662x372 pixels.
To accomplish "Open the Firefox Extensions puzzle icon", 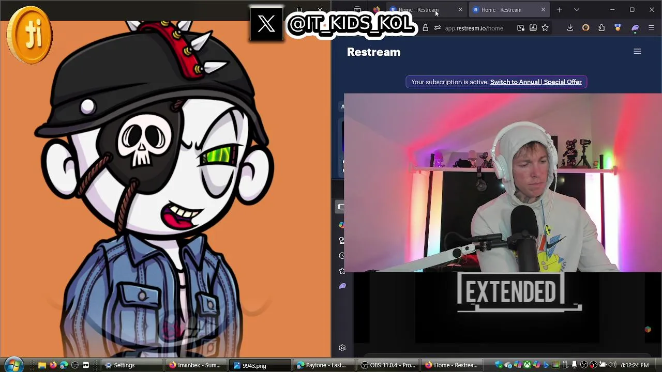I will click(601, 28).
